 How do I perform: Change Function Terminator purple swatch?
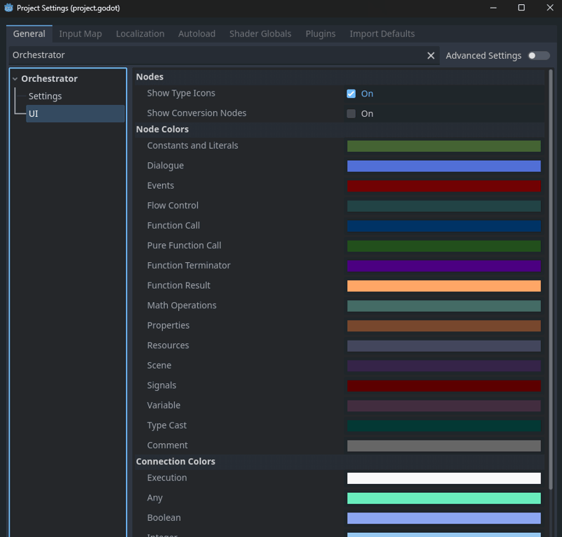point(444,266)
